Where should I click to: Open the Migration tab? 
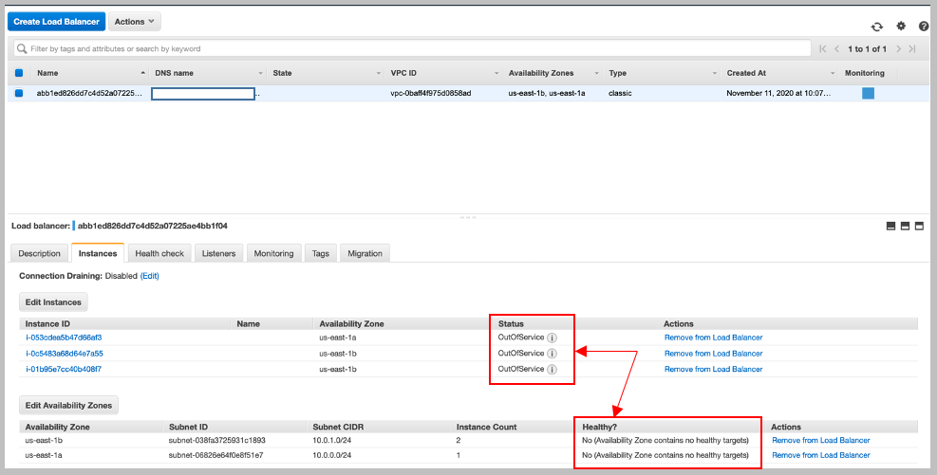[x=365, y=253]
